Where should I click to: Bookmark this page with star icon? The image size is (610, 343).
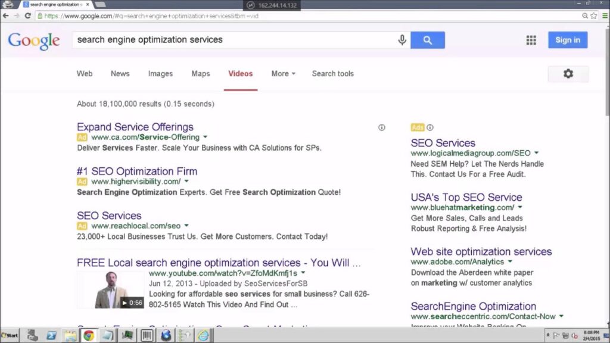tap(594, 16)
